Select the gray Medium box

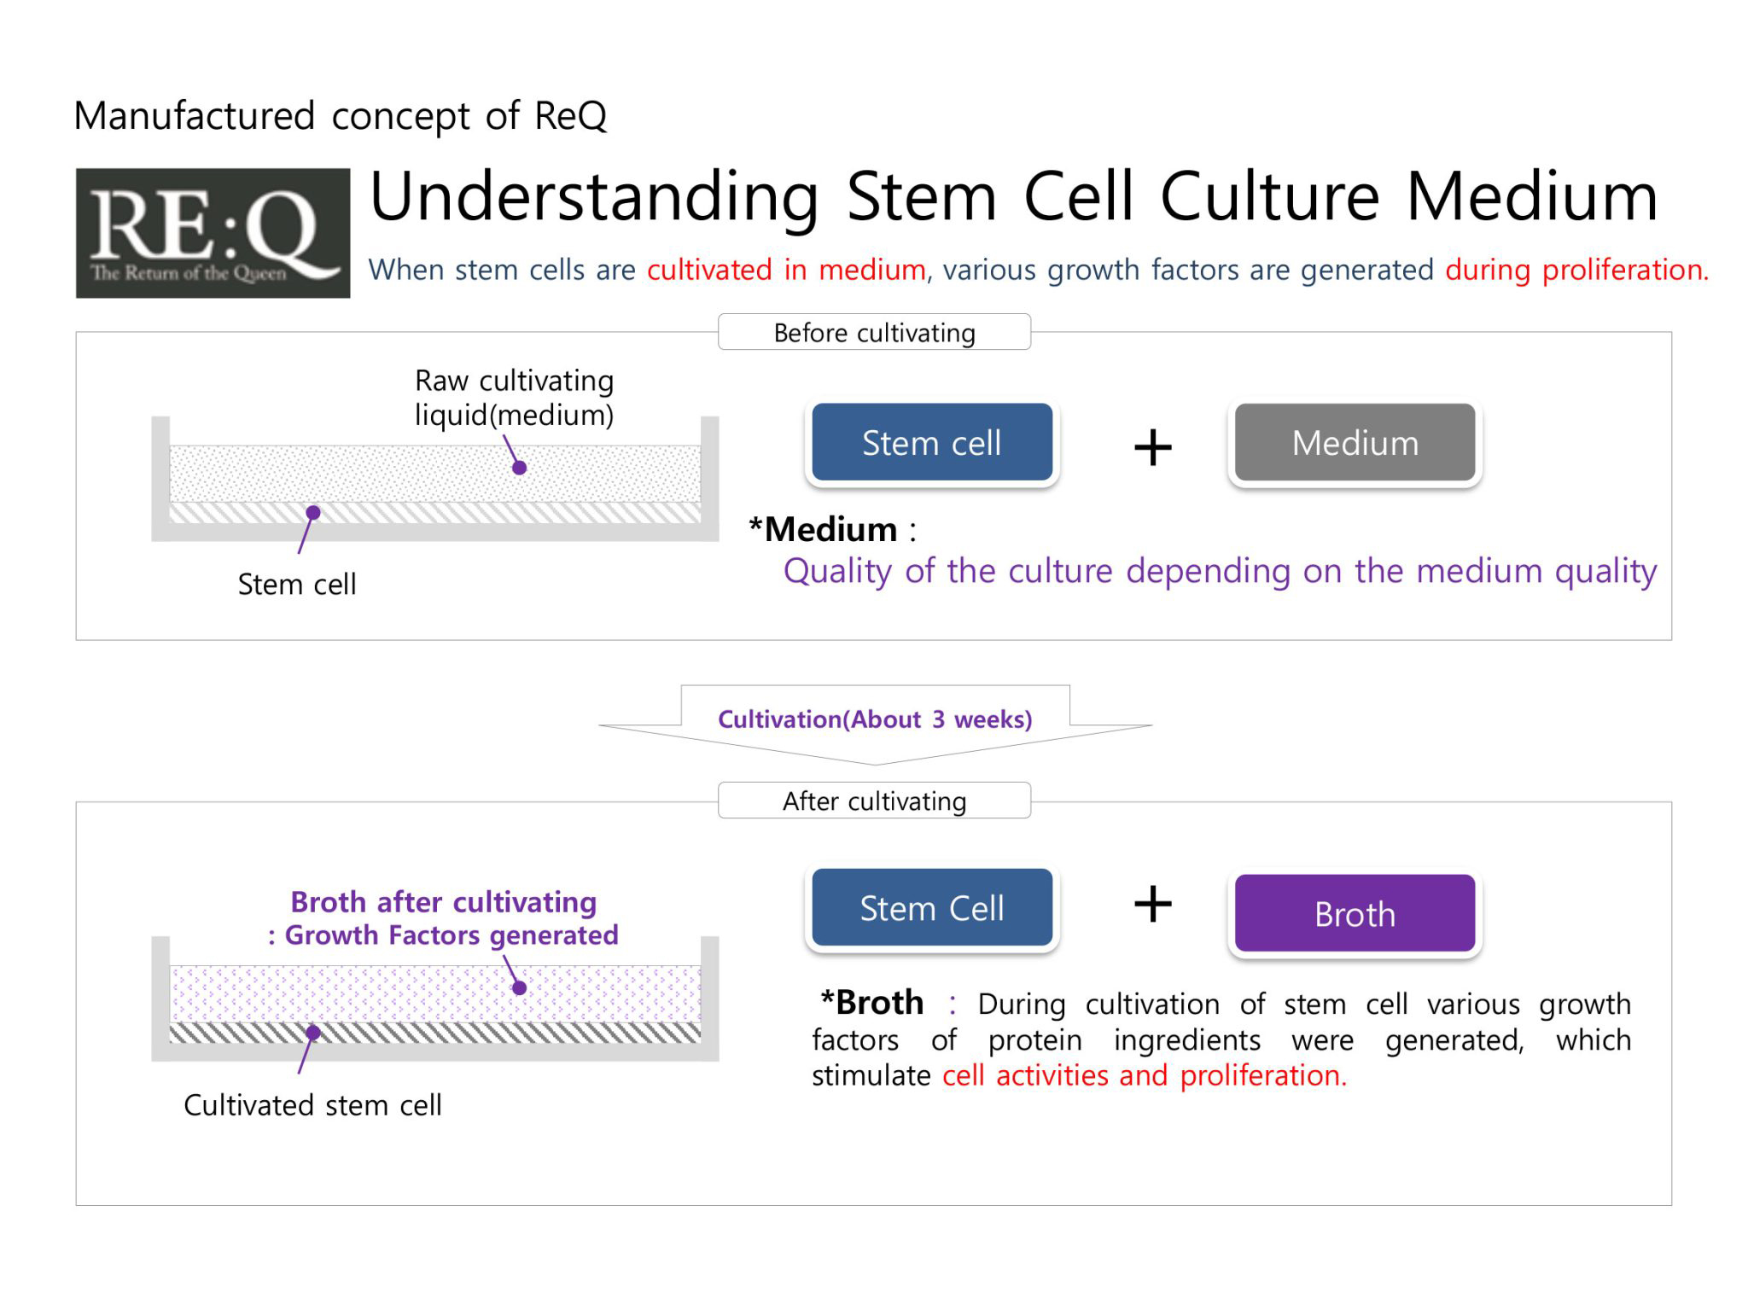[1355, 442]
